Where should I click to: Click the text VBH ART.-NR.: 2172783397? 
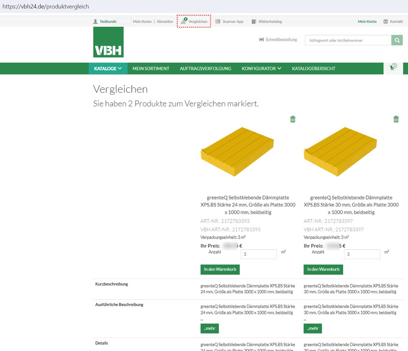tap(333, 230)
